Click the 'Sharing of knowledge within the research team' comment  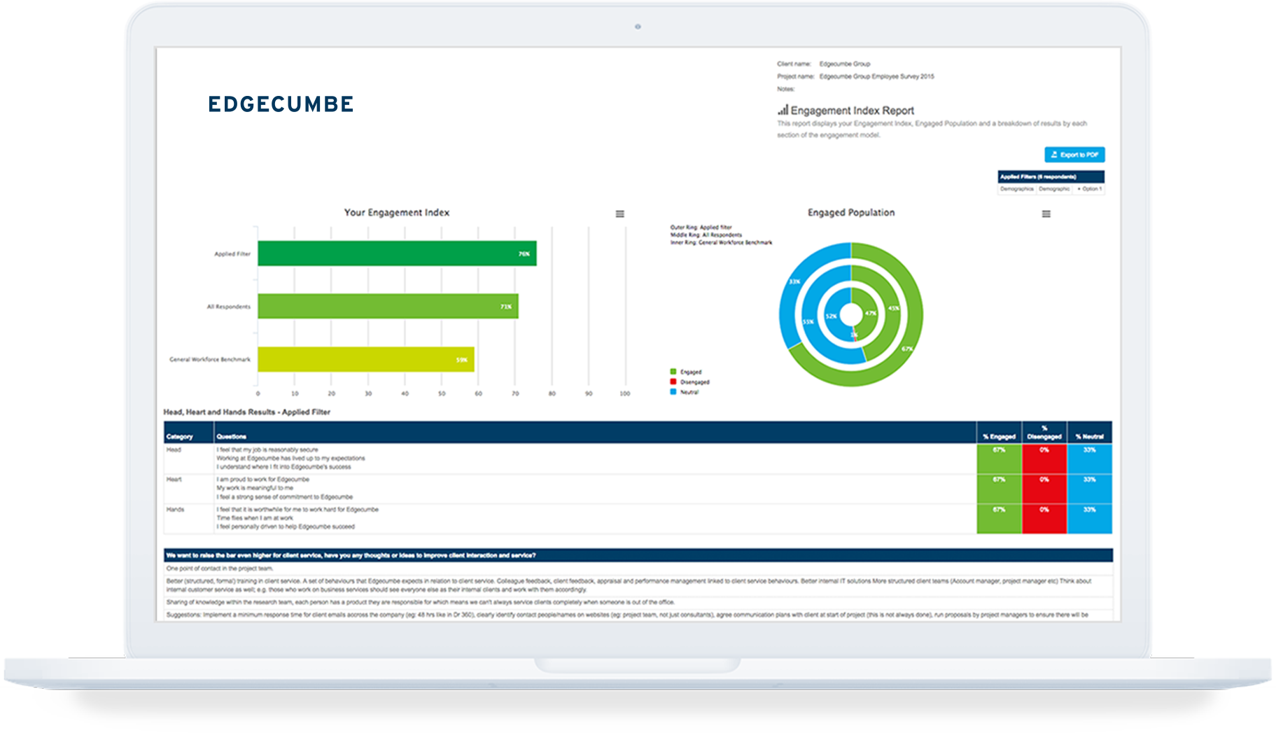coord(420,602)
